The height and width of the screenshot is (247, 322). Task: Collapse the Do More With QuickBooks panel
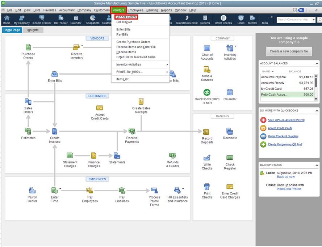[x=317, y=111]
